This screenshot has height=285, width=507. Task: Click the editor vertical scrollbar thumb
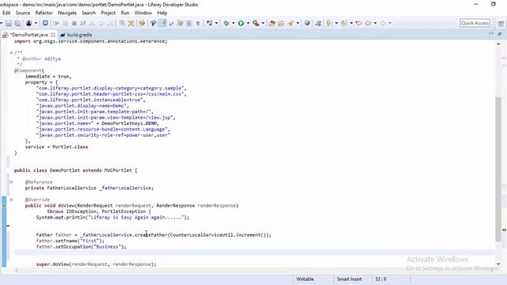[498, 169]
